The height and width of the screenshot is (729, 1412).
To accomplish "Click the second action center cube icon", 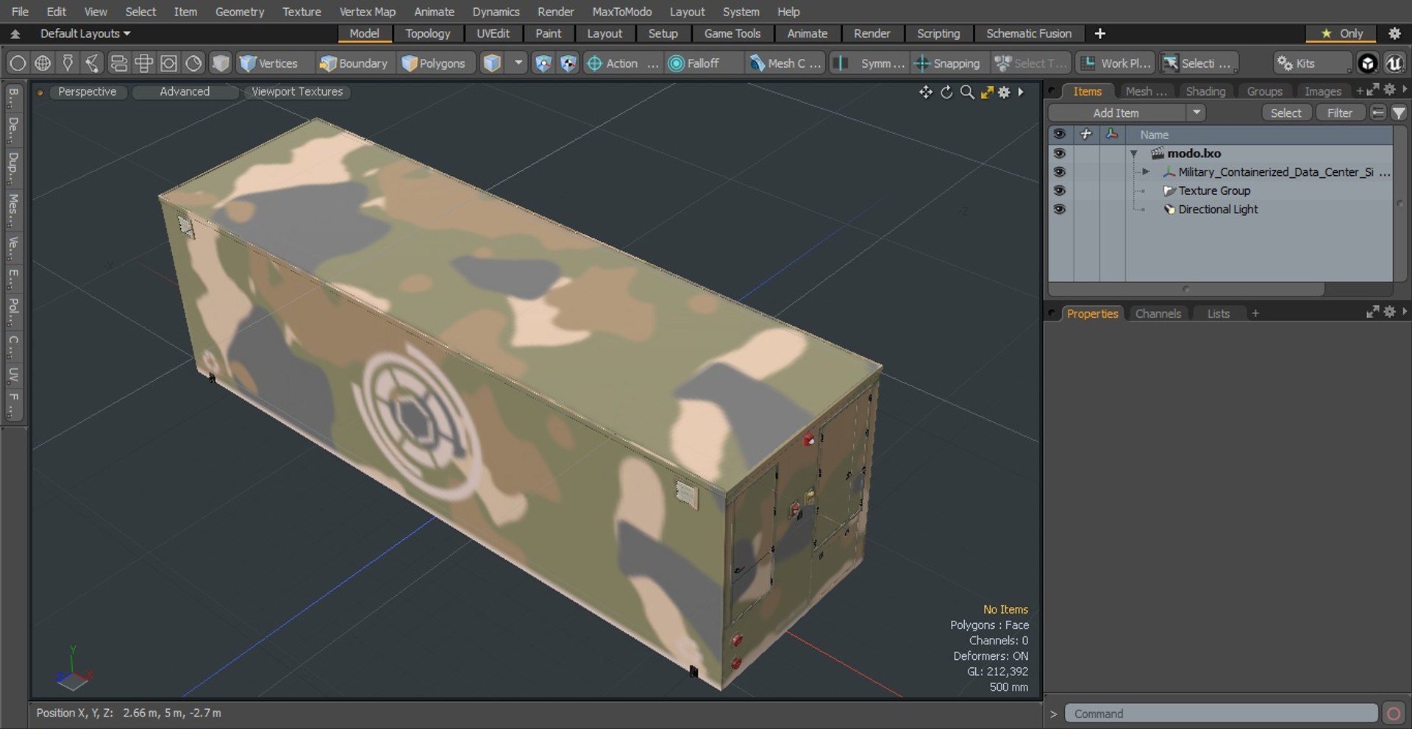I will pos(568,63).
